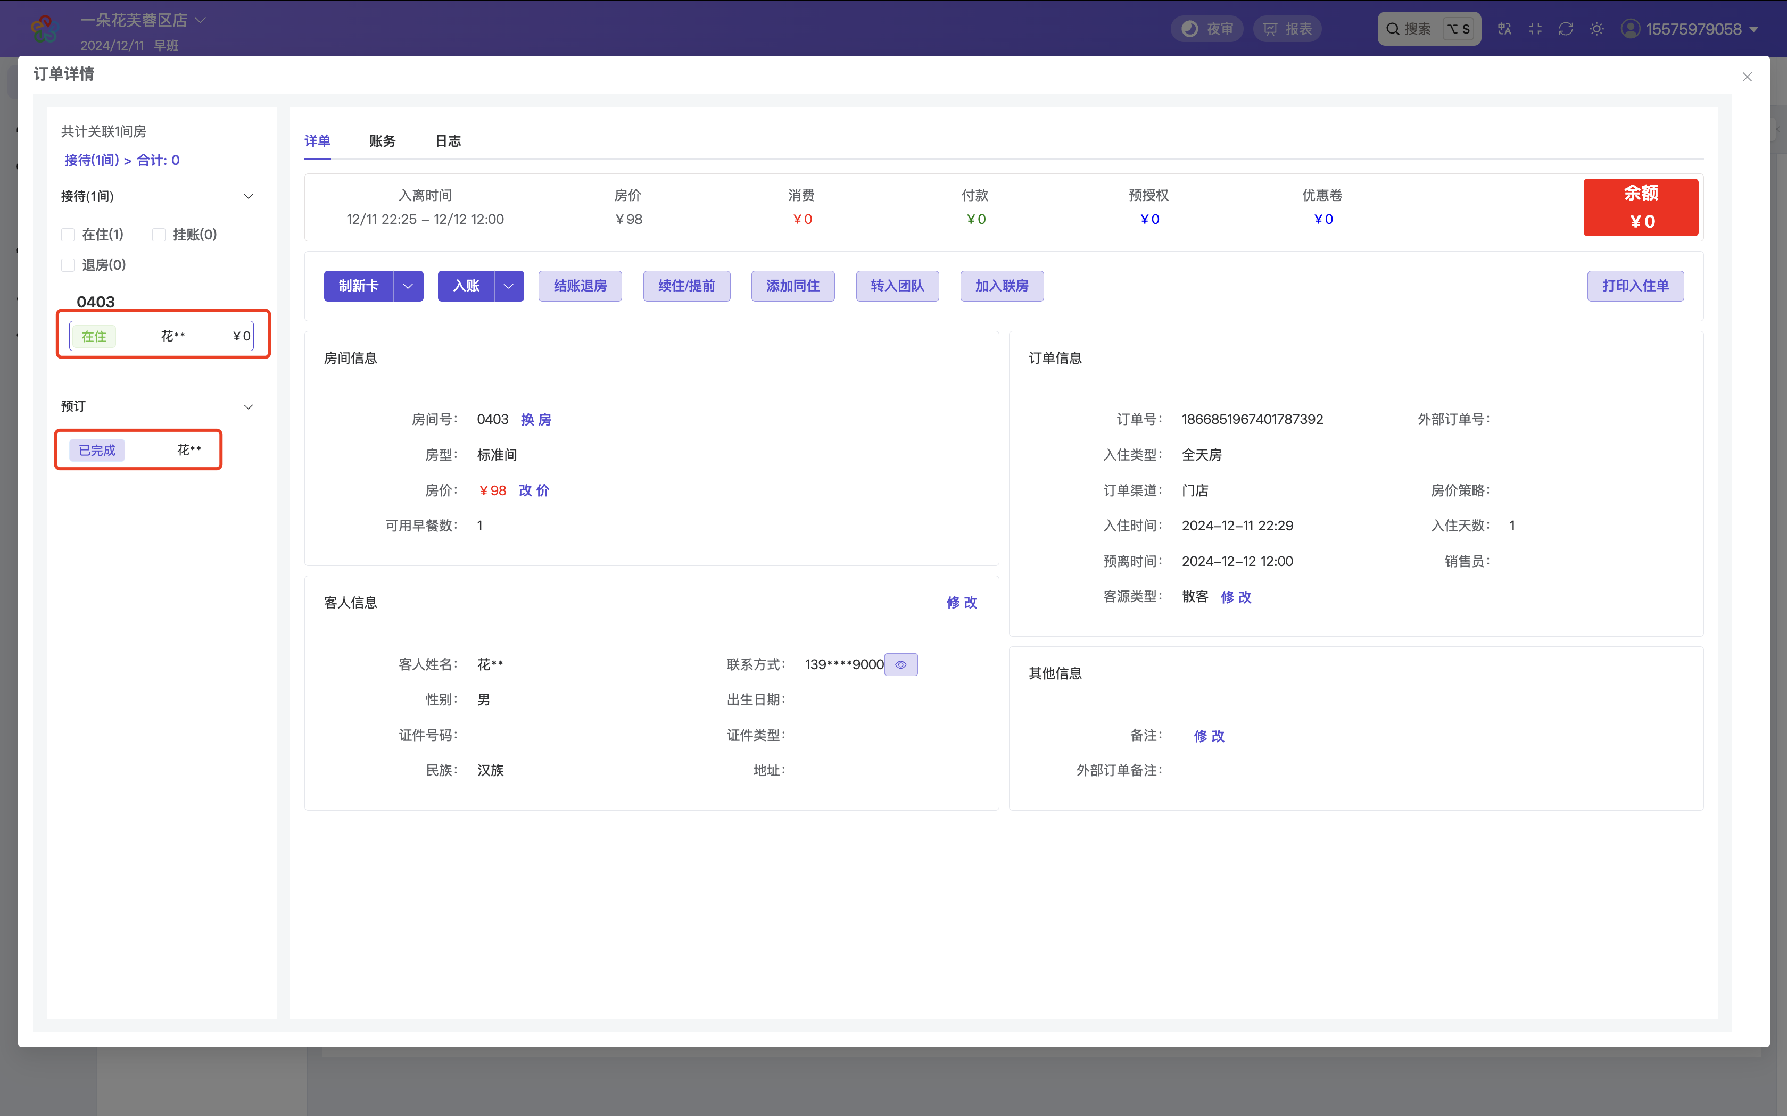Open the 报表 reports button
Image resolution: width=1787 pixels, height=1116 pixels.
tap(1287, 29)
